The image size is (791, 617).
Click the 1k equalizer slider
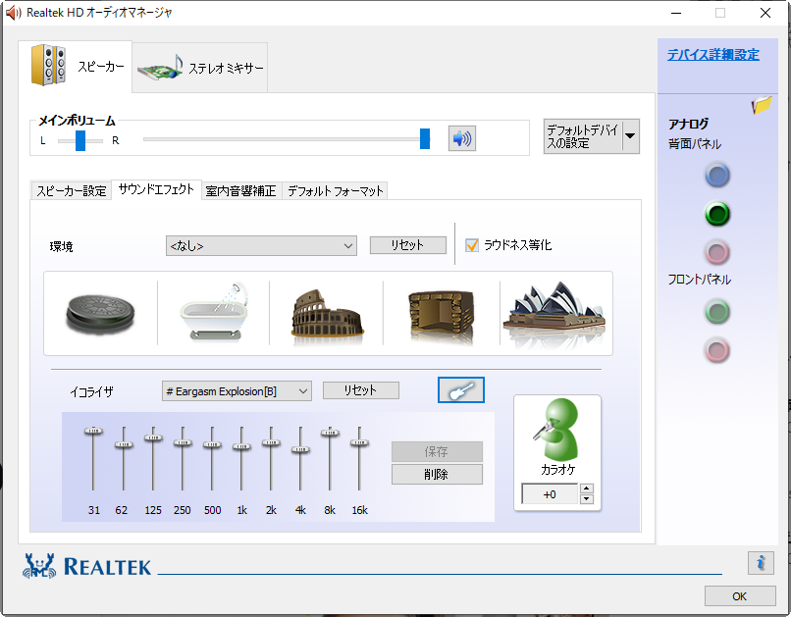point(241,446)
